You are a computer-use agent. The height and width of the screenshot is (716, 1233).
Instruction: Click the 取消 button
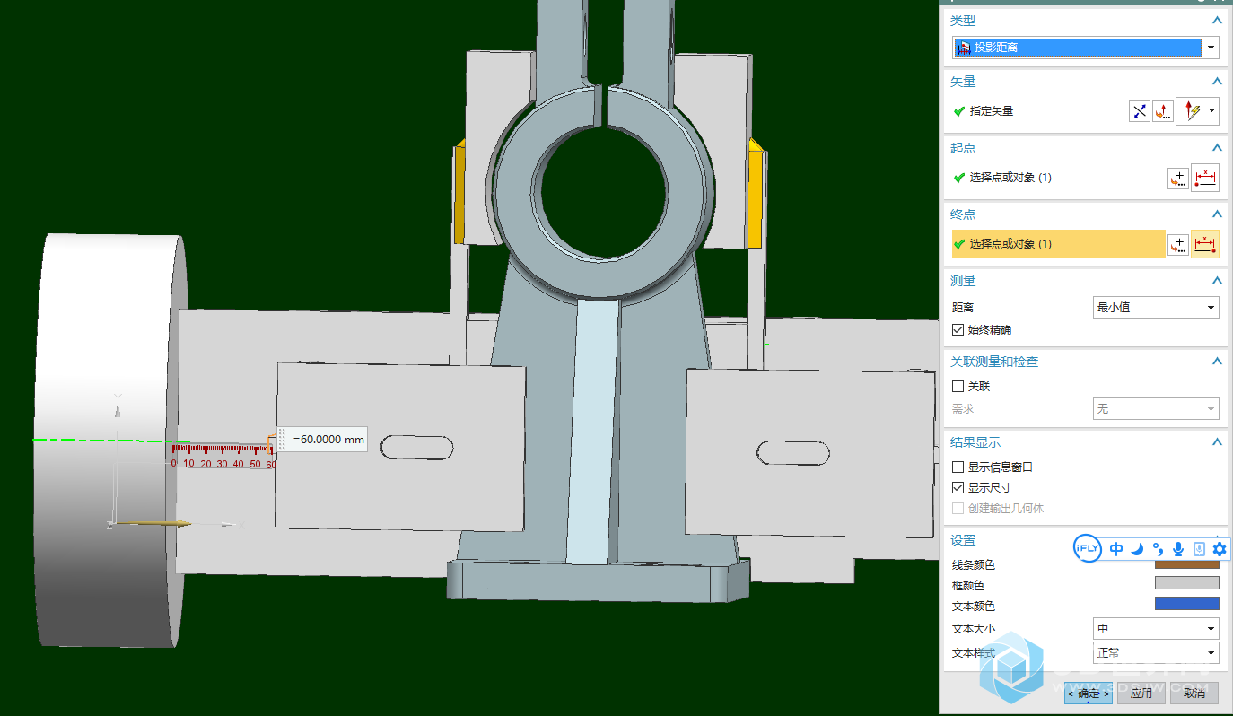[x=1194, y=694]
